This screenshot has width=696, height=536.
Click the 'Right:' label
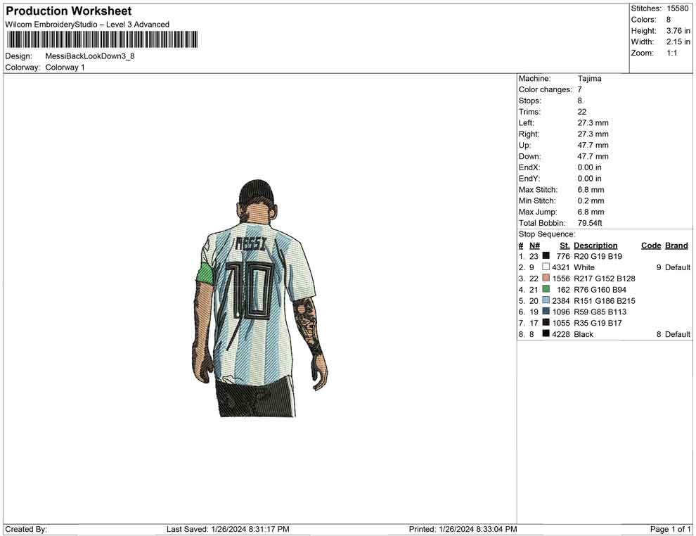coord(529,134)
